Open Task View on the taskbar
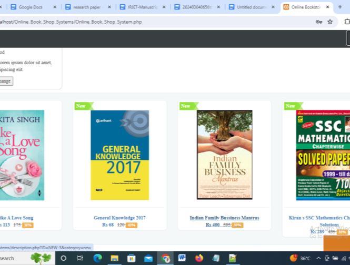The image size is (350, 265). tap(80, 258)
